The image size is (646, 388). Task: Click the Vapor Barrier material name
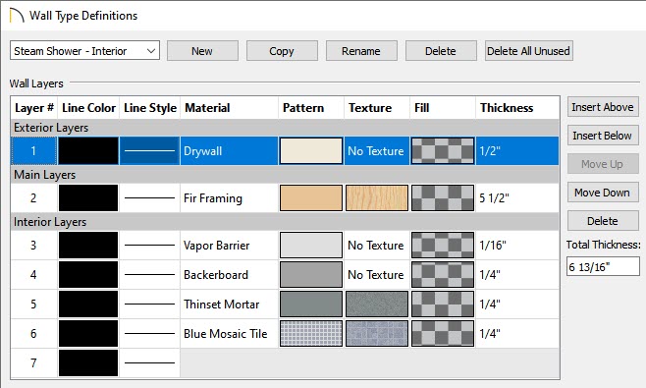click(217, 245)
